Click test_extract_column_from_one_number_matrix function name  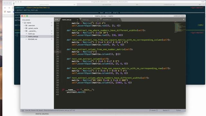pos(98,49)
